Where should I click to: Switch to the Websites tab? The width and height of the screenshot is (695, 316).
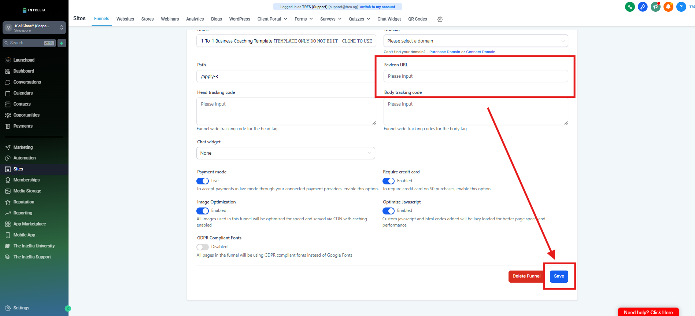coord(125,19)
